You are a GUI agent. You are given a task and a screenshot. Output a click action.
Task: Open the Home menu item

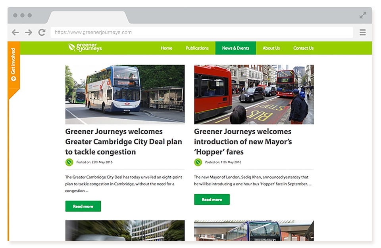[166, 48]
